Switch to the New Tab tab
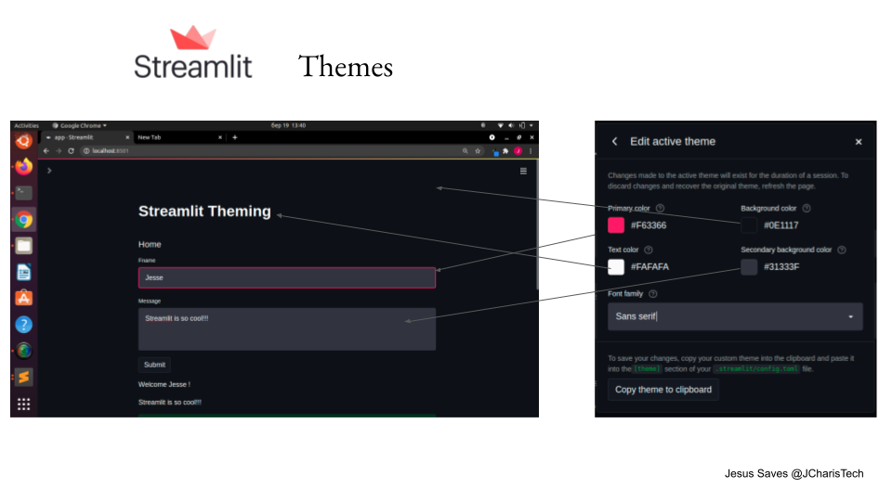Screen dimensions: 892x501 click(178, 137)
